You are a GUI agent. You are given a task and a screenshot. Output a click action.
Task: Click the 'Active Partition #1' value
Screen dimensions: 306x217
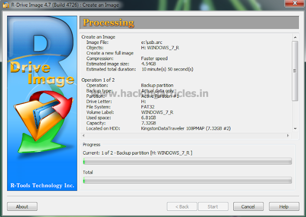coord(160,96)
